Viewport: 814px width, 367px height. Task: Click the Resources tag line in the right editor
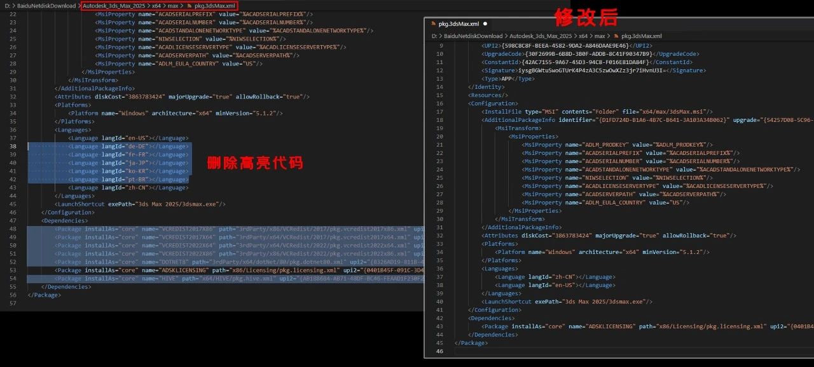pos(488,95)
